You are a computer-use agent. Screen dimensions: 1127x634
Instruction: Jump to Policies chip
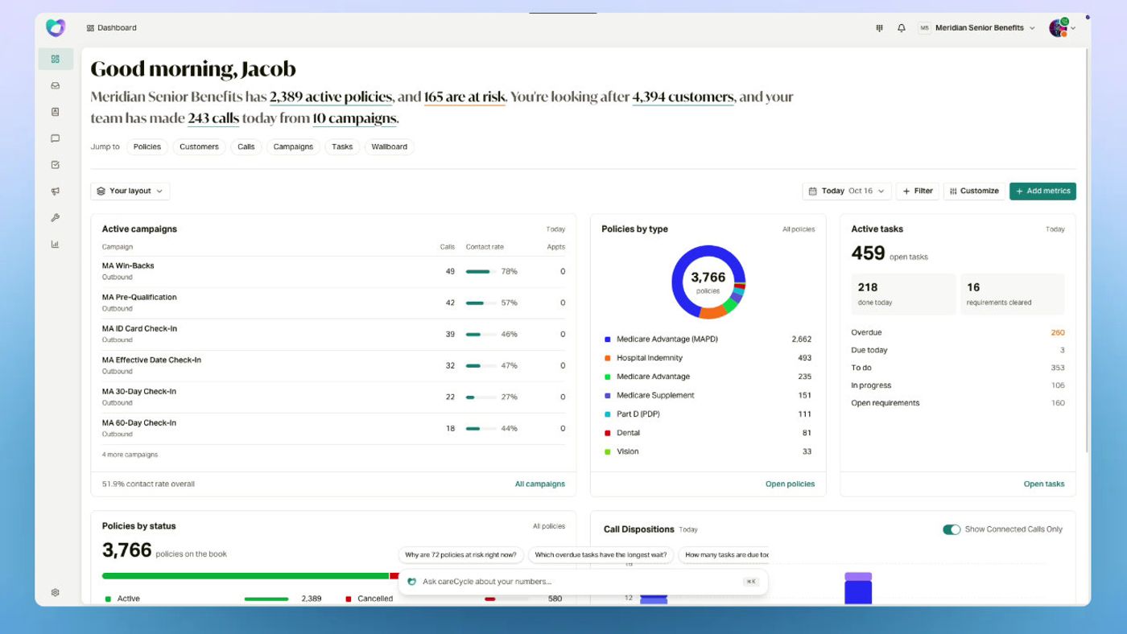[147, 147]
